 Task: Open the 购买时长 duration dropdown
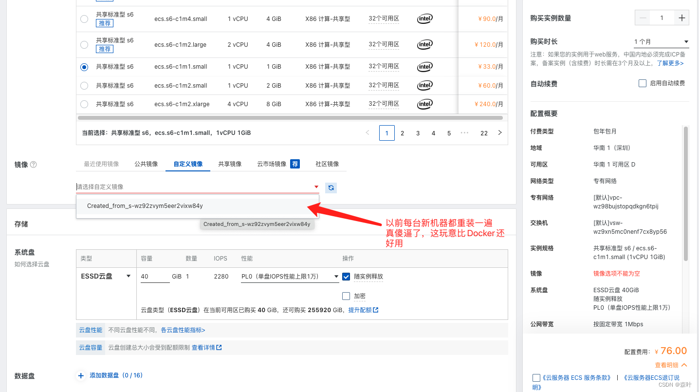pyautogui.click(x=661, y=42)
